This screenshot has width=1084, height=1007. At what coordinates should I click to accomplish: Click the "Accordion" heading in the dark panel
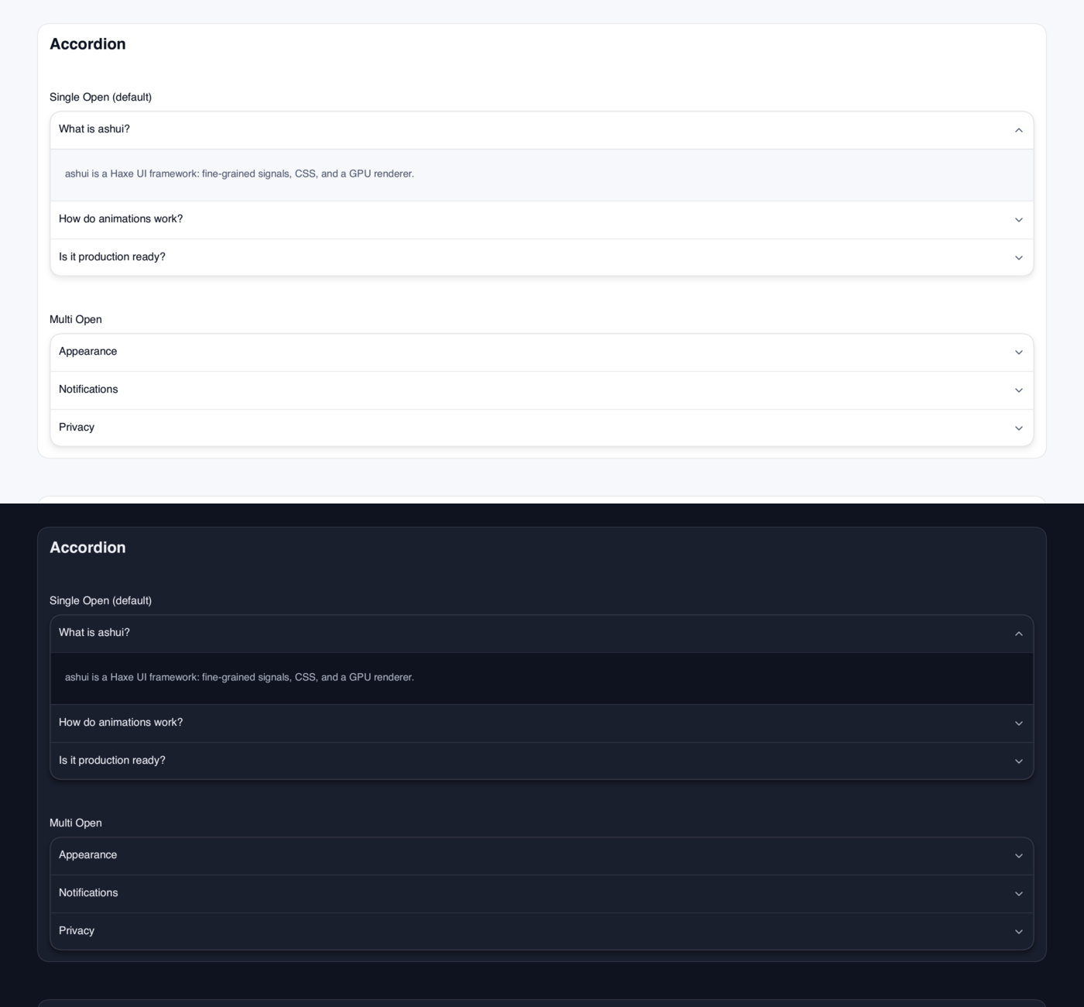pyautogui.click(x=87, y=548)
